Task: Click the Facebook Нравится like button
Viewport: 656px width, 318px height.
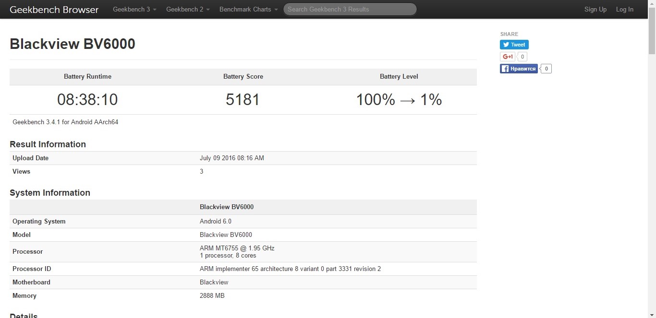Action: pyautogui.click(x=519, y=69)
